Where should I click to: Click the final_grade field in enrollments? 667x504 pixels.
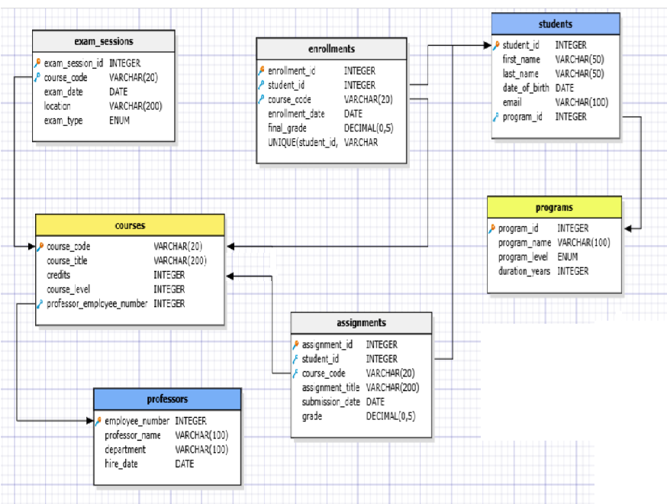(x=287, y=128)
